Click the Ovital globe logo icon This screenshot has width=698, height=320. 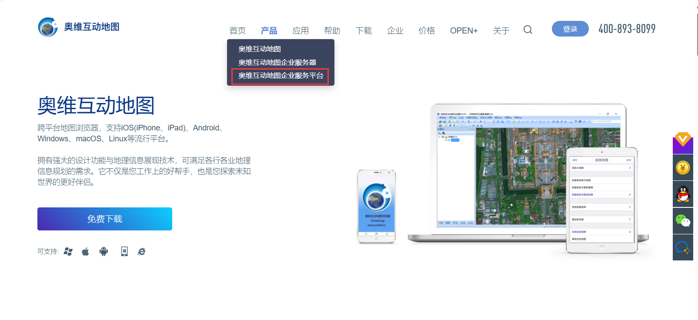48,27
